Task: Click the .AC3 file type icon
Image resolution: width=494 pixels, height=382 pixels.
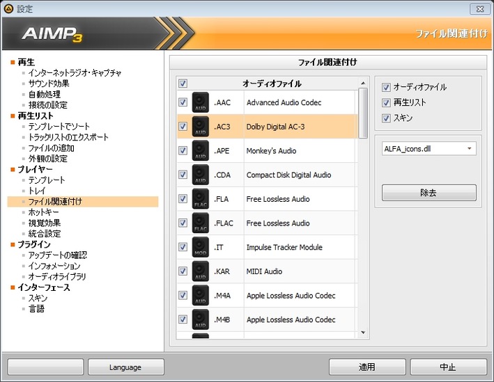Action: 201,127
